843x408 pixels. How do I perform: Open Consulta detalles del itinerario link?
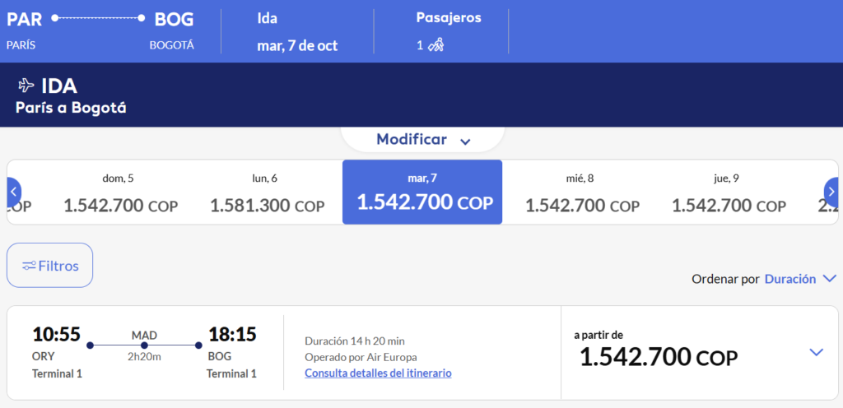[x=378, y=373]
